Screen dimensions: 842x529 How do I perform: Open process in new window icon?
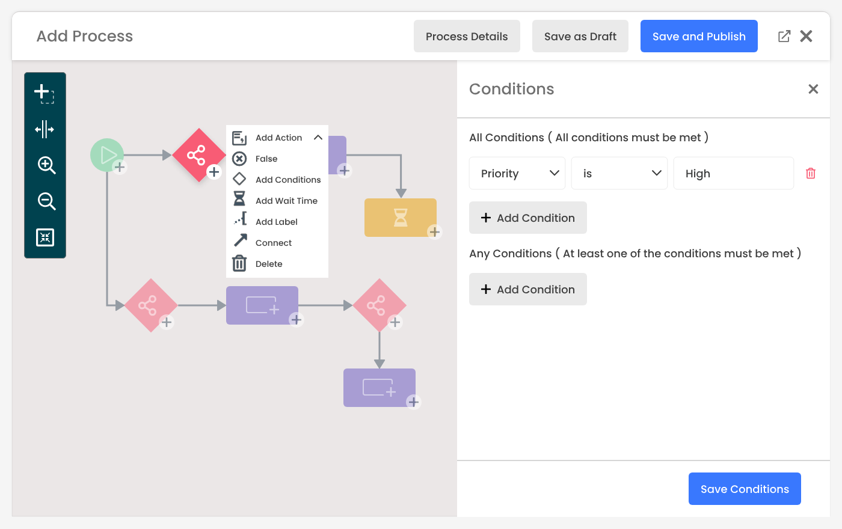784,36
